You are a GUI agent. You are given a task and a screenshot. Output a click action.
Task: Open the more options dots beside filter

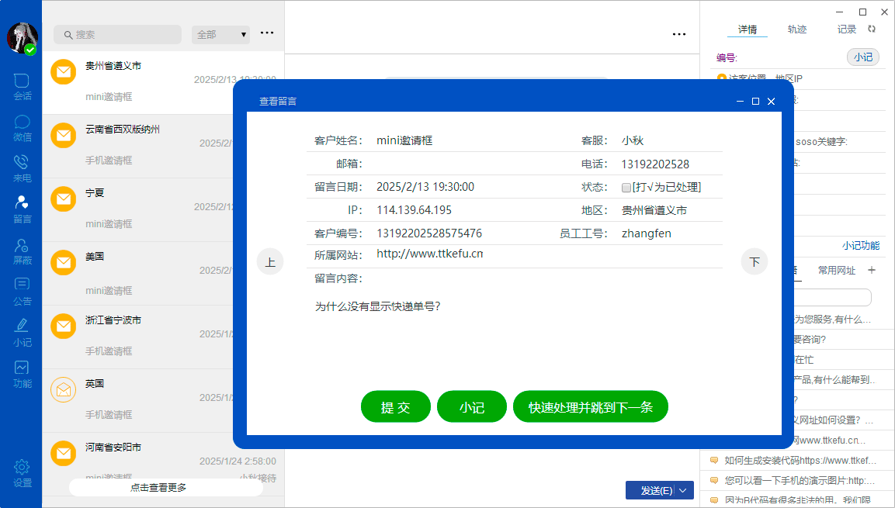[266, 33]
